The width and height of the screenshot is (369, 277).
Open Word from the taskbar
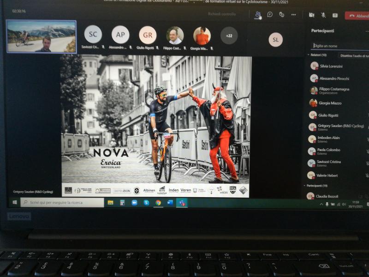tap(170, 202)
